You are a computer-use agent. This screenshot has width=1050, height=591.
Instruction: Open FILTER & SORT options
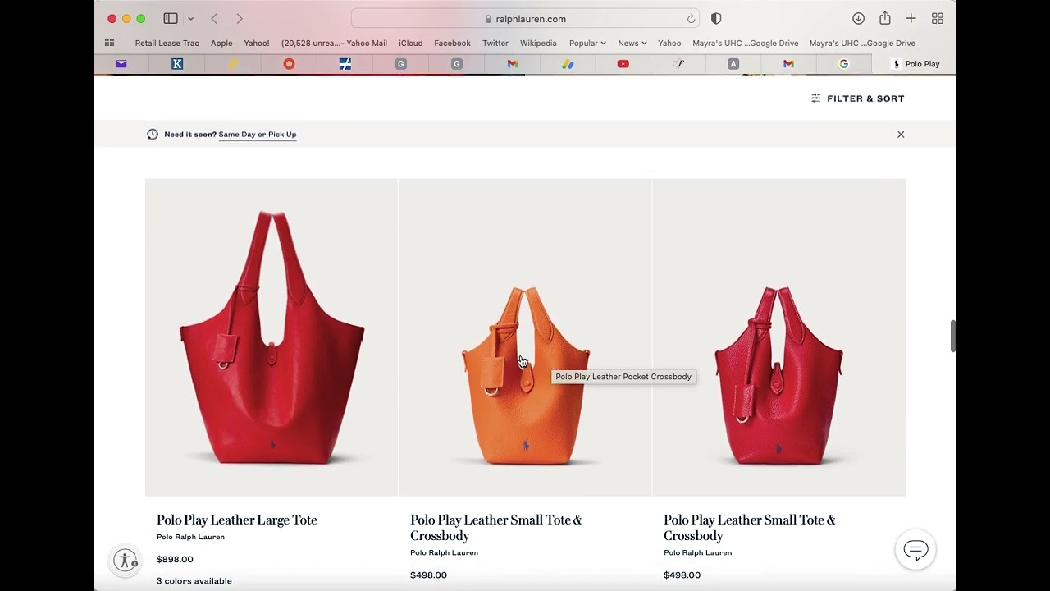857,98
